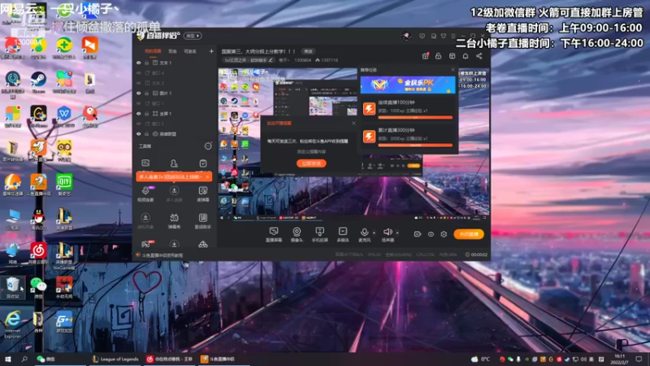Open the 歌词助手 tool icon
650x366 pixels.
click(202, 217)
